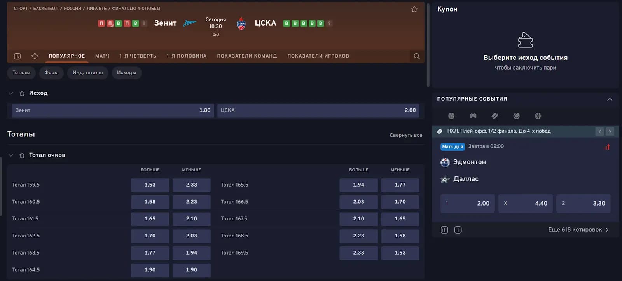Click the Зенит team logo
Image resolution: width=622 pixels, height=281 pixels.
190,23
